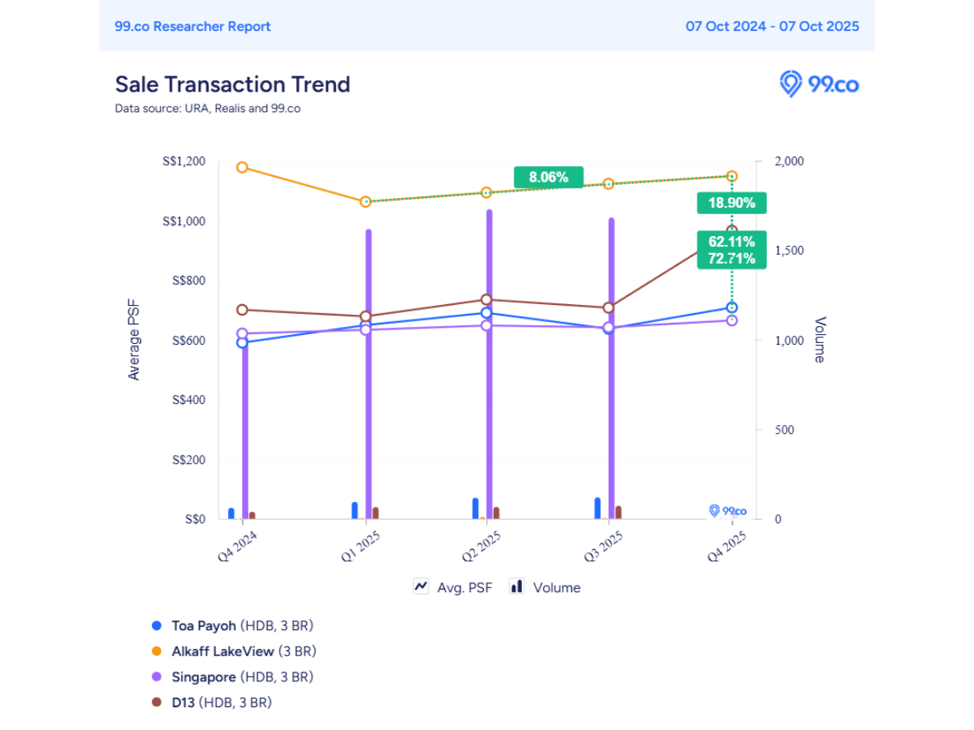Viewport: 974px width, 730px height.
Task: Select the brown D13 legend dot
Action: tap(157, 702)
